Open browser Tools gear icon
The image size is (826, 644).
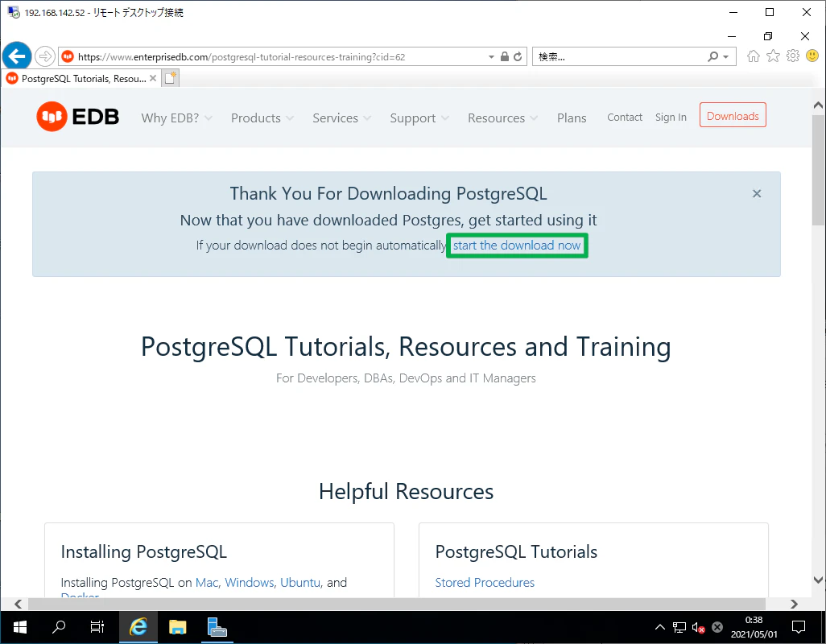click(793, 56)
